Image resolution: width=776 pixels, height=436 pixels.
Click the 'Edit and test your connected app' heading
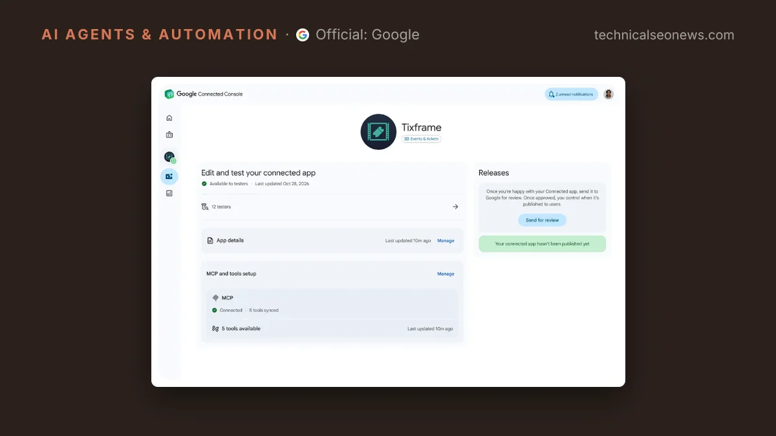(258, 172)
